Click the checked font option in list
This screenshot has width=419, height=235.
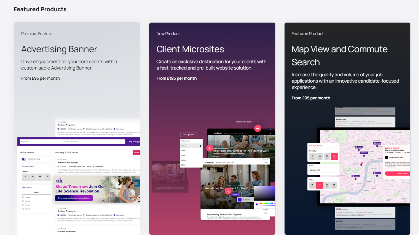point(191,146)
